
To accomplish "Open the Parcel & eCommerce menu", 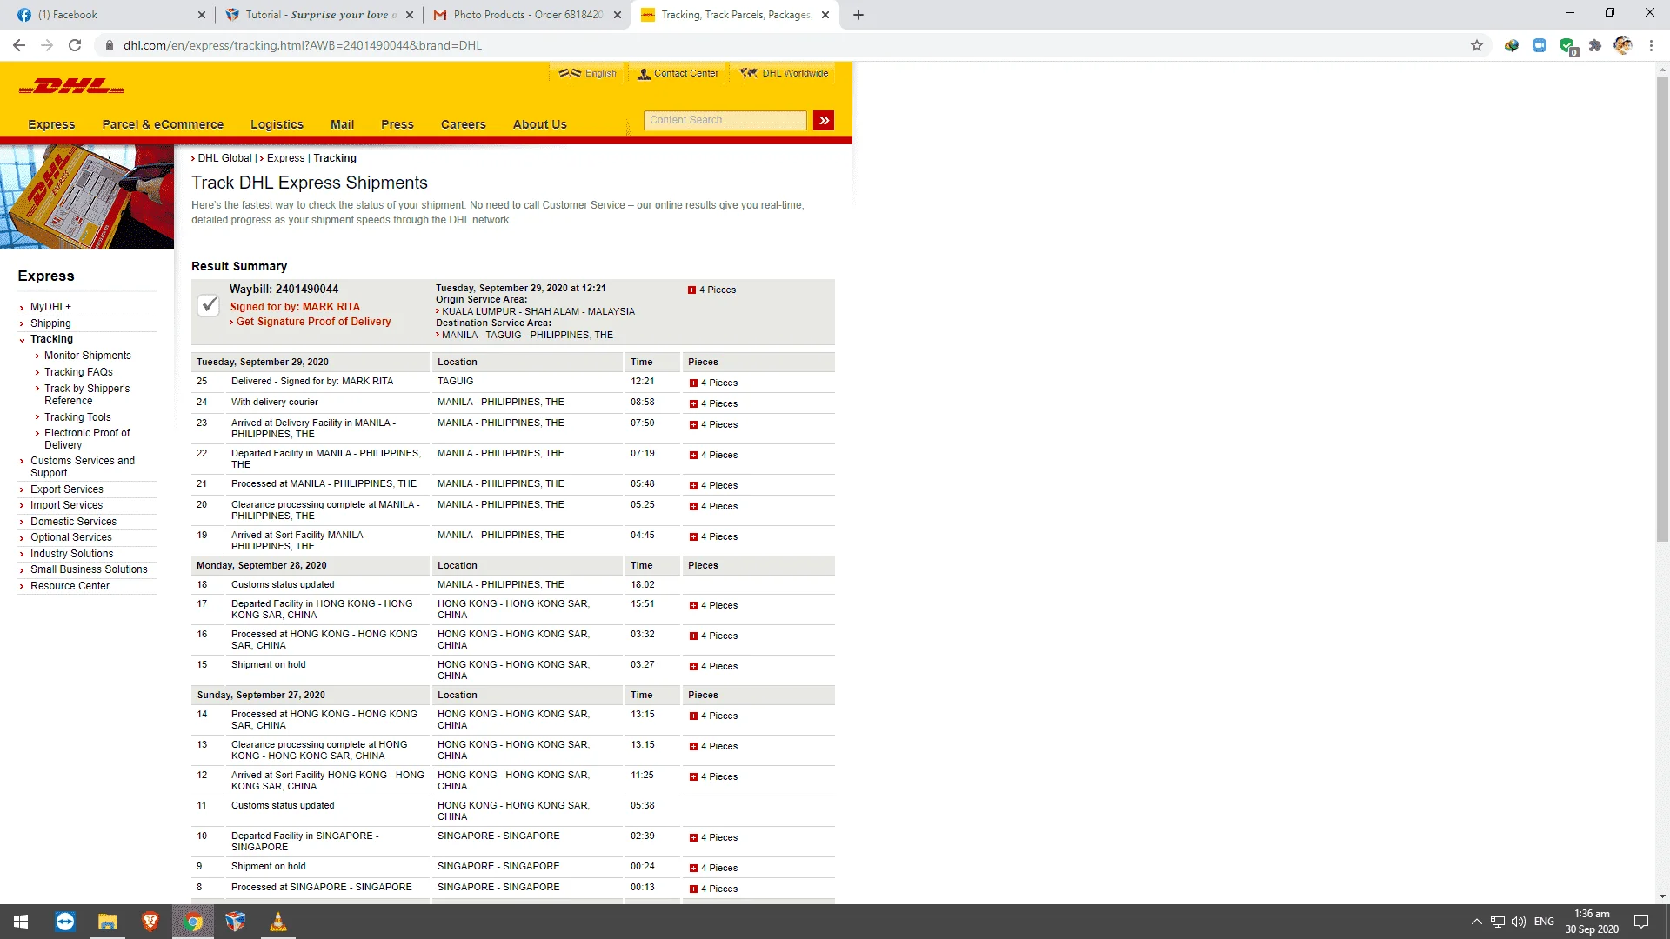I will pyautogui.click(x=163, y=124).
